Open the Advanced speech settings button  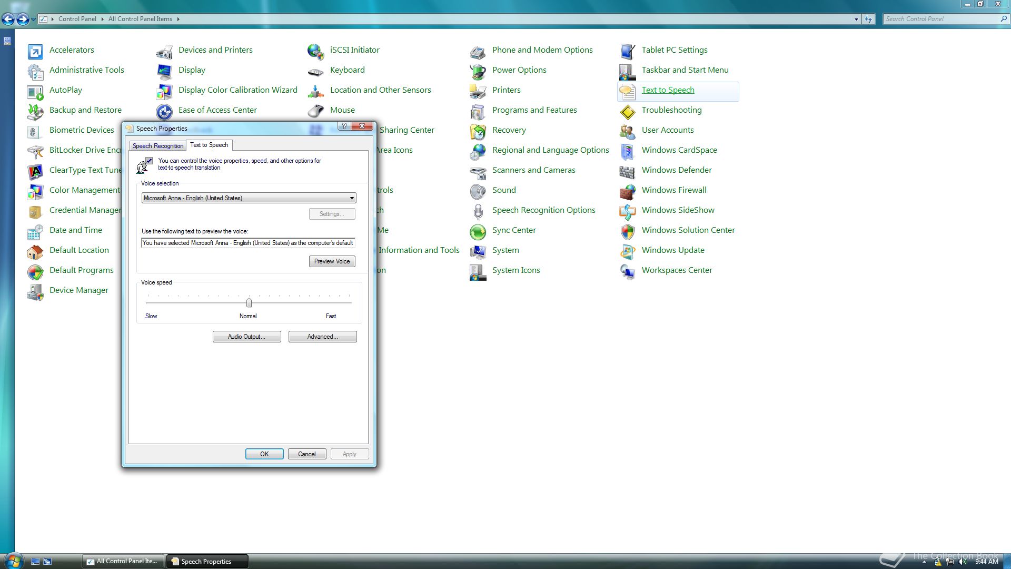pyautogui.click(x=322, y=337)
